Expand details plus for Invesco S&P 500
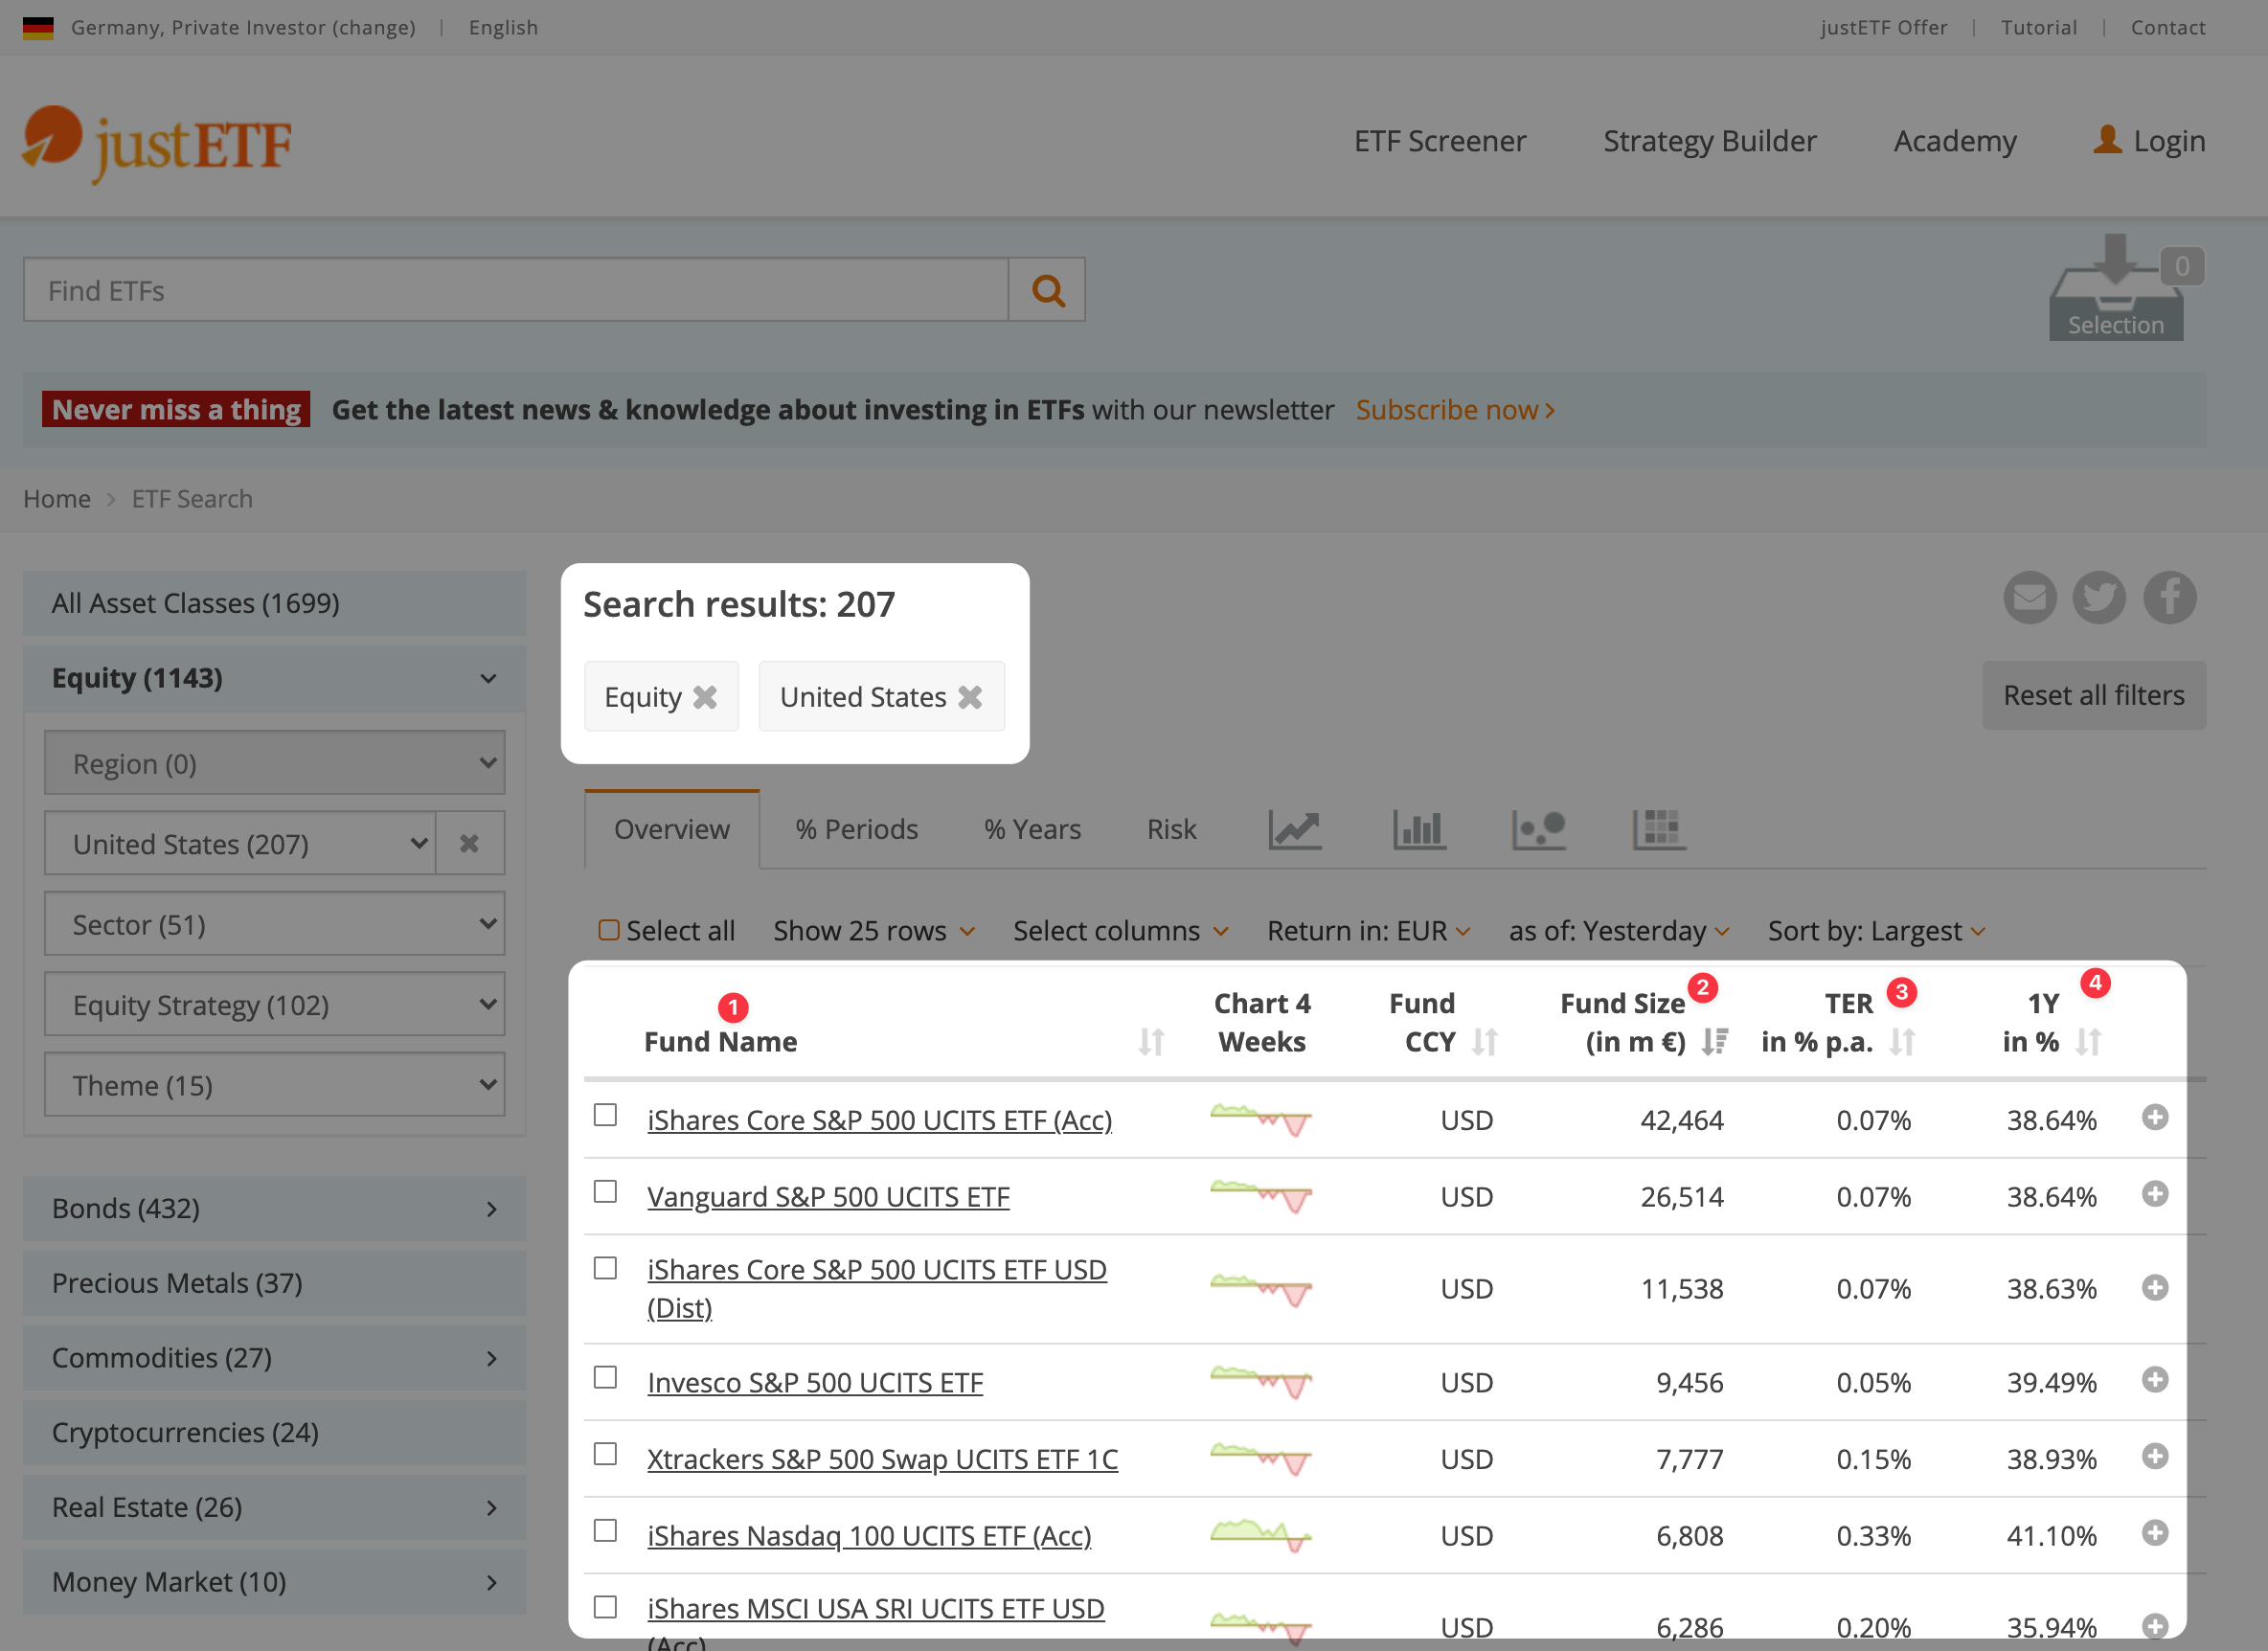2268x1651 pixels. [2155, 1380]
